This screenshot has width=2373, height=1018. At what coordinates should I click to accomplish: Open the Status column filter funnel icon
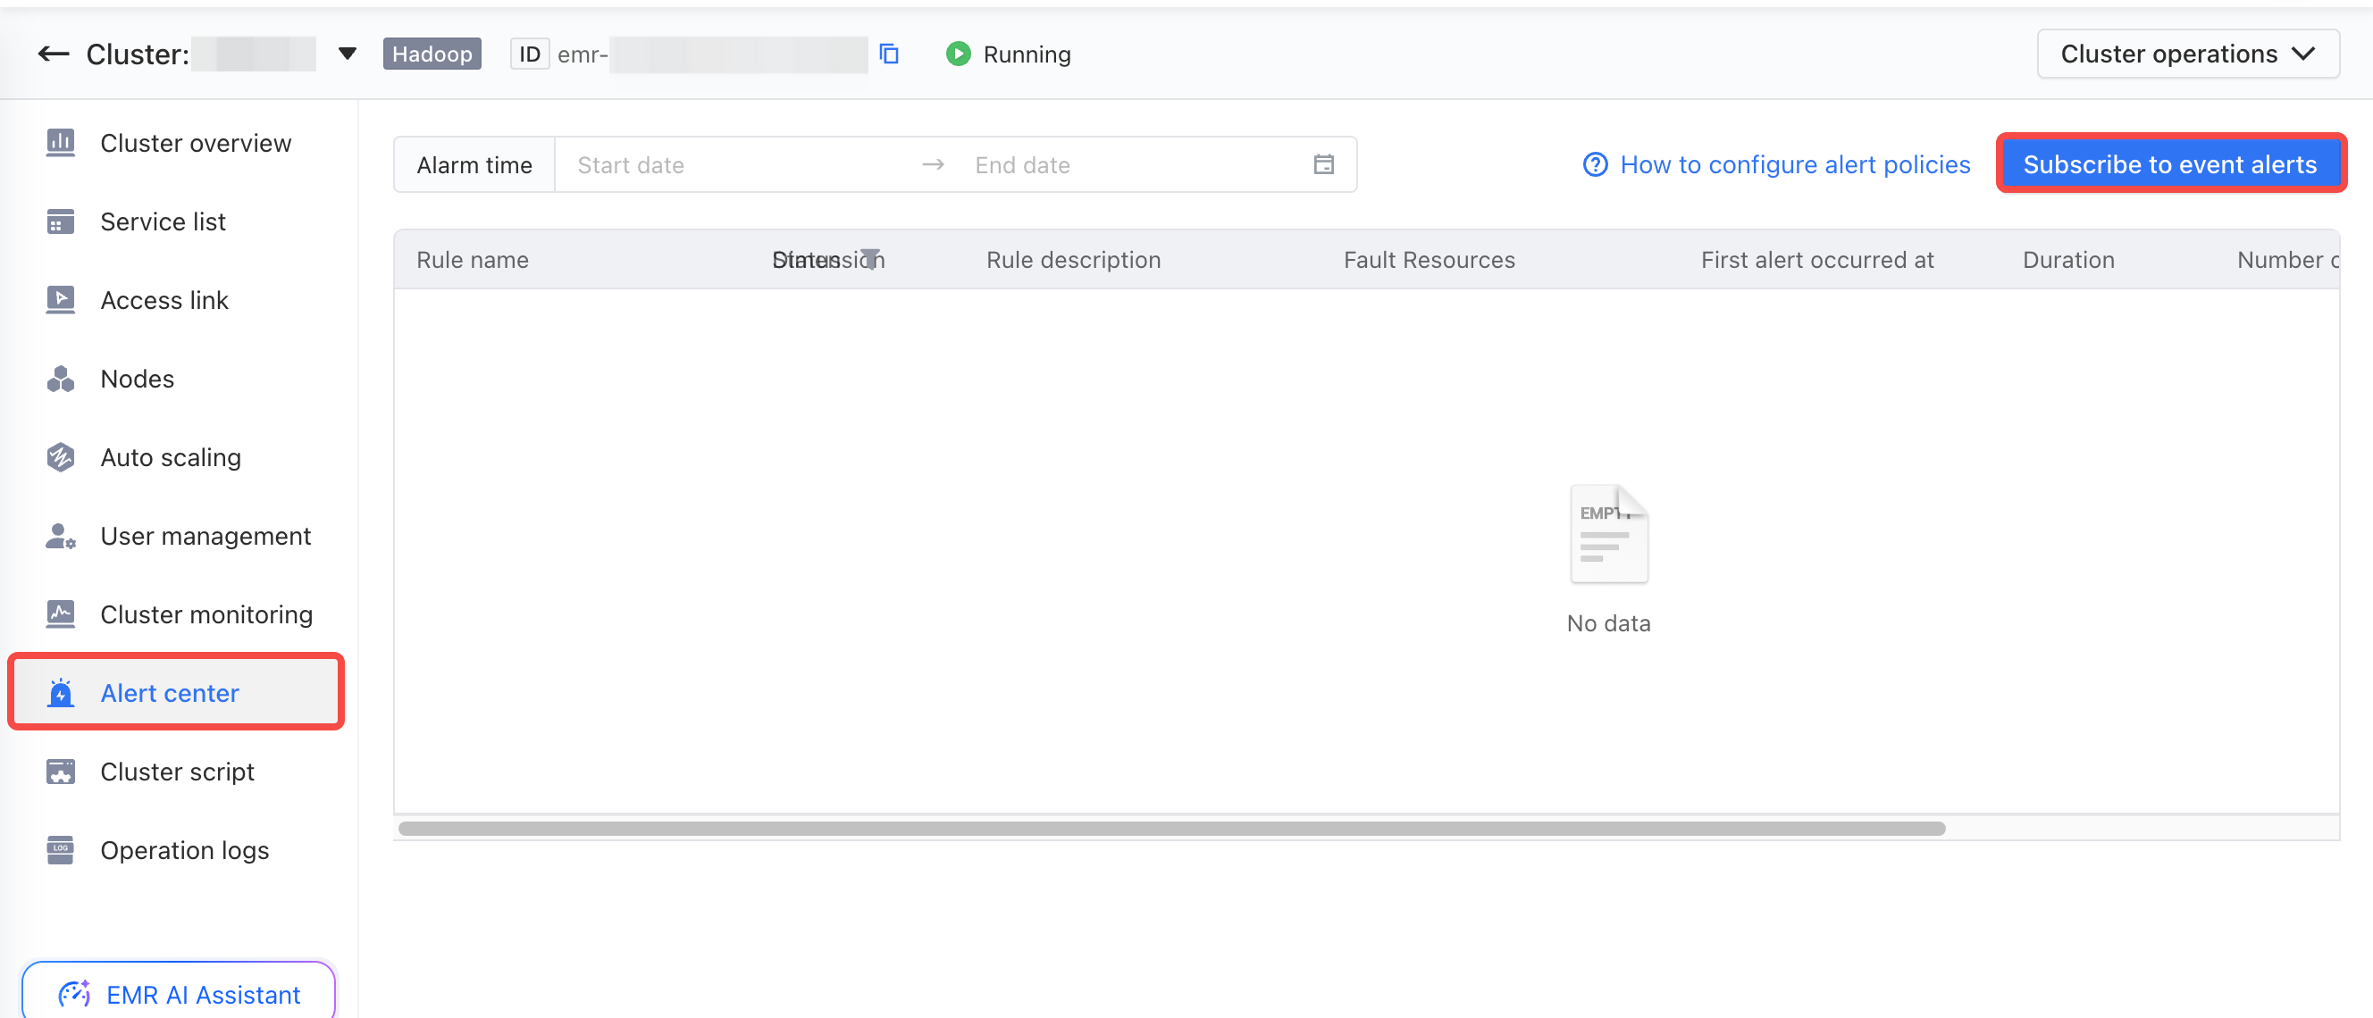[870, 260]
